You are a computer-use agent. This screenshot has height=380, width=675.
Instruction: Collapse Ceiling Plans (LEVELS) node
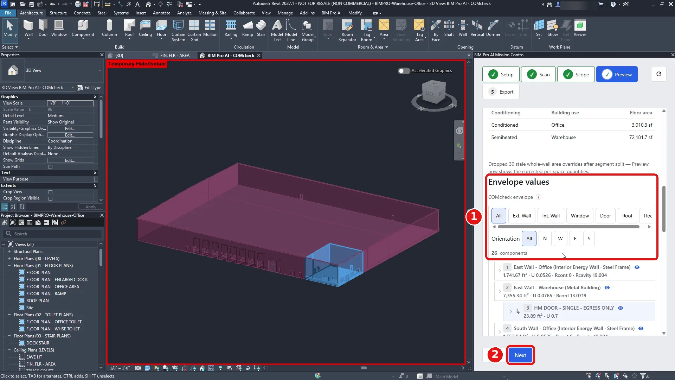point(9,350)
